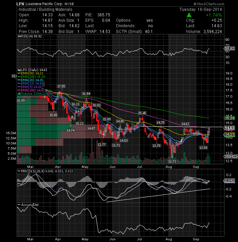Click the EPS value 0.04

coord(106,20)
